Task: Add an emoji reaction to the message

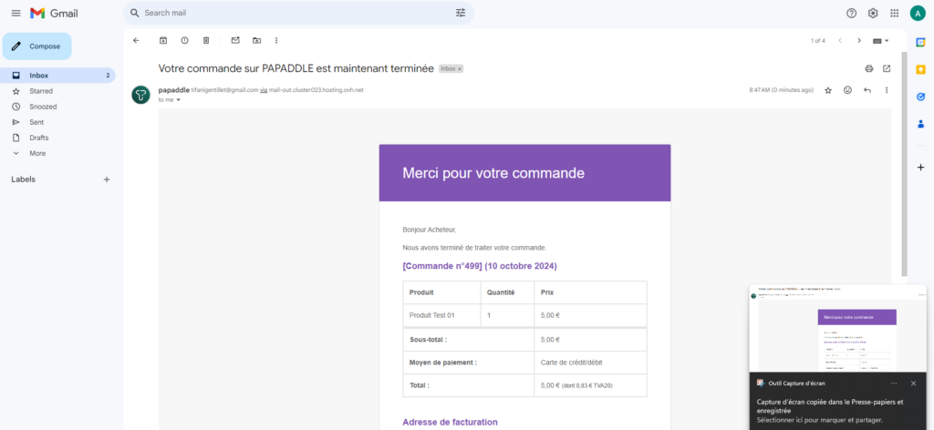Action: 847,90
